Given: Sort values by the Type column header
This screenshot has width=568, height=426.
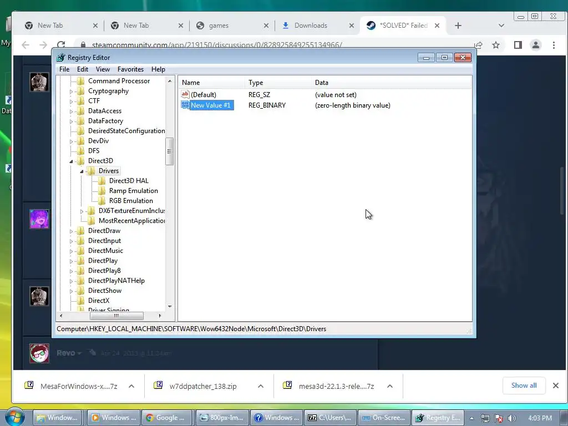Looking at the screenshot, I should pyautogui.click(x=278, y=82).
